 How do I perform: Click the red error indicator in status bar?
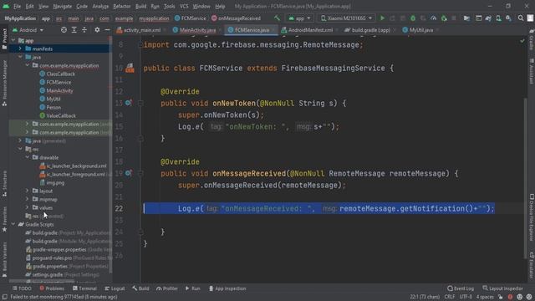pyautogui.click(x=510, y=297)
